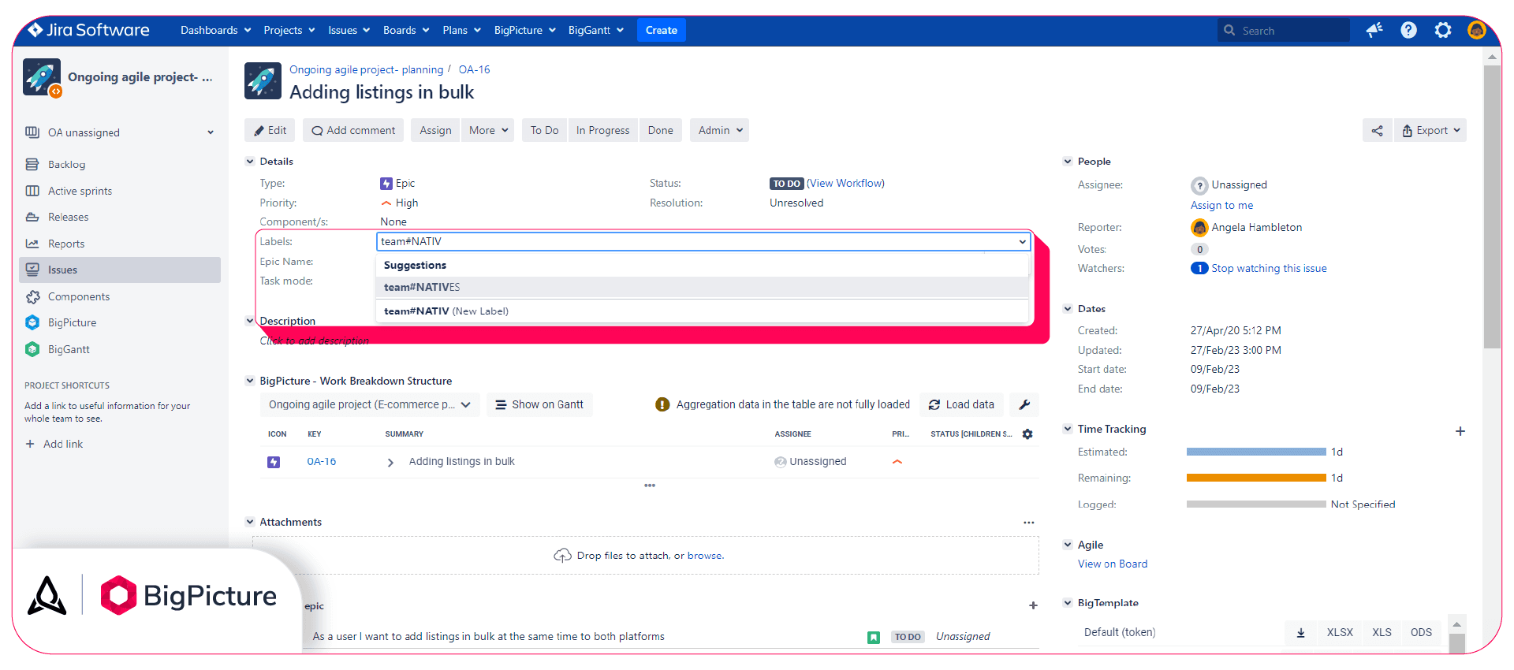Click the Create button
This screenshot has height=670, width=1514.
tap(661, 30)
